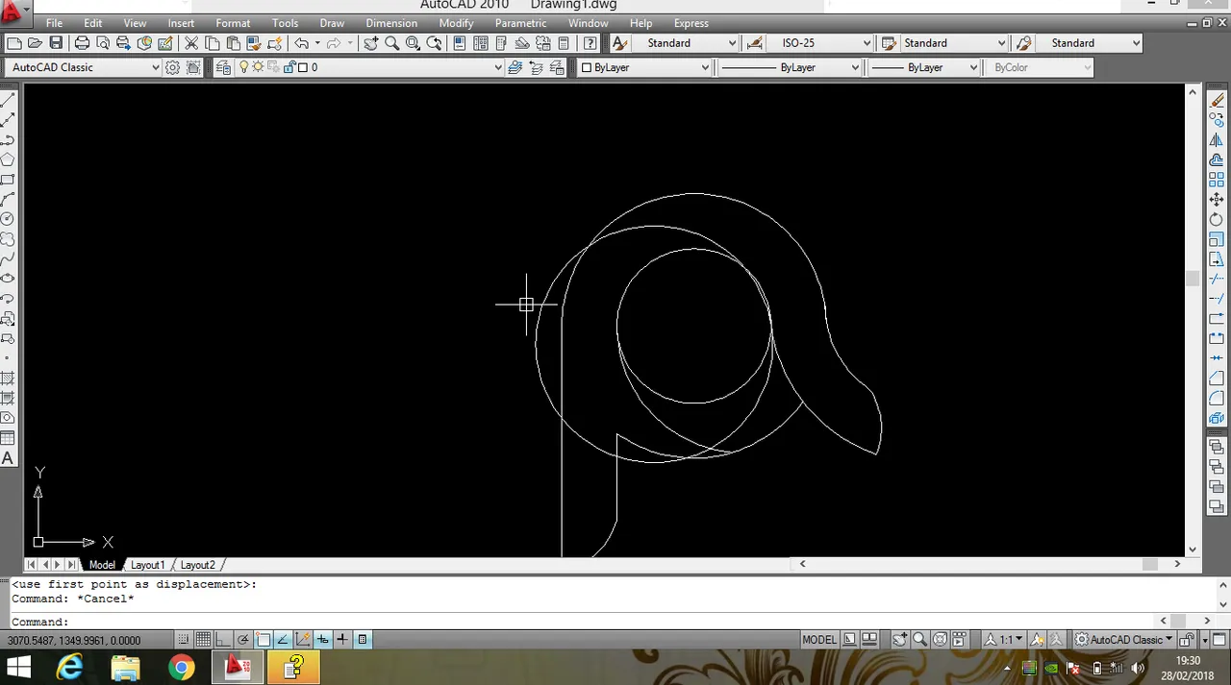Image resolution: width=1231 pixels, height=685 pixels.
Task: Click the vertical scrollbar thumb
Action: click(x=1193, y=279)
